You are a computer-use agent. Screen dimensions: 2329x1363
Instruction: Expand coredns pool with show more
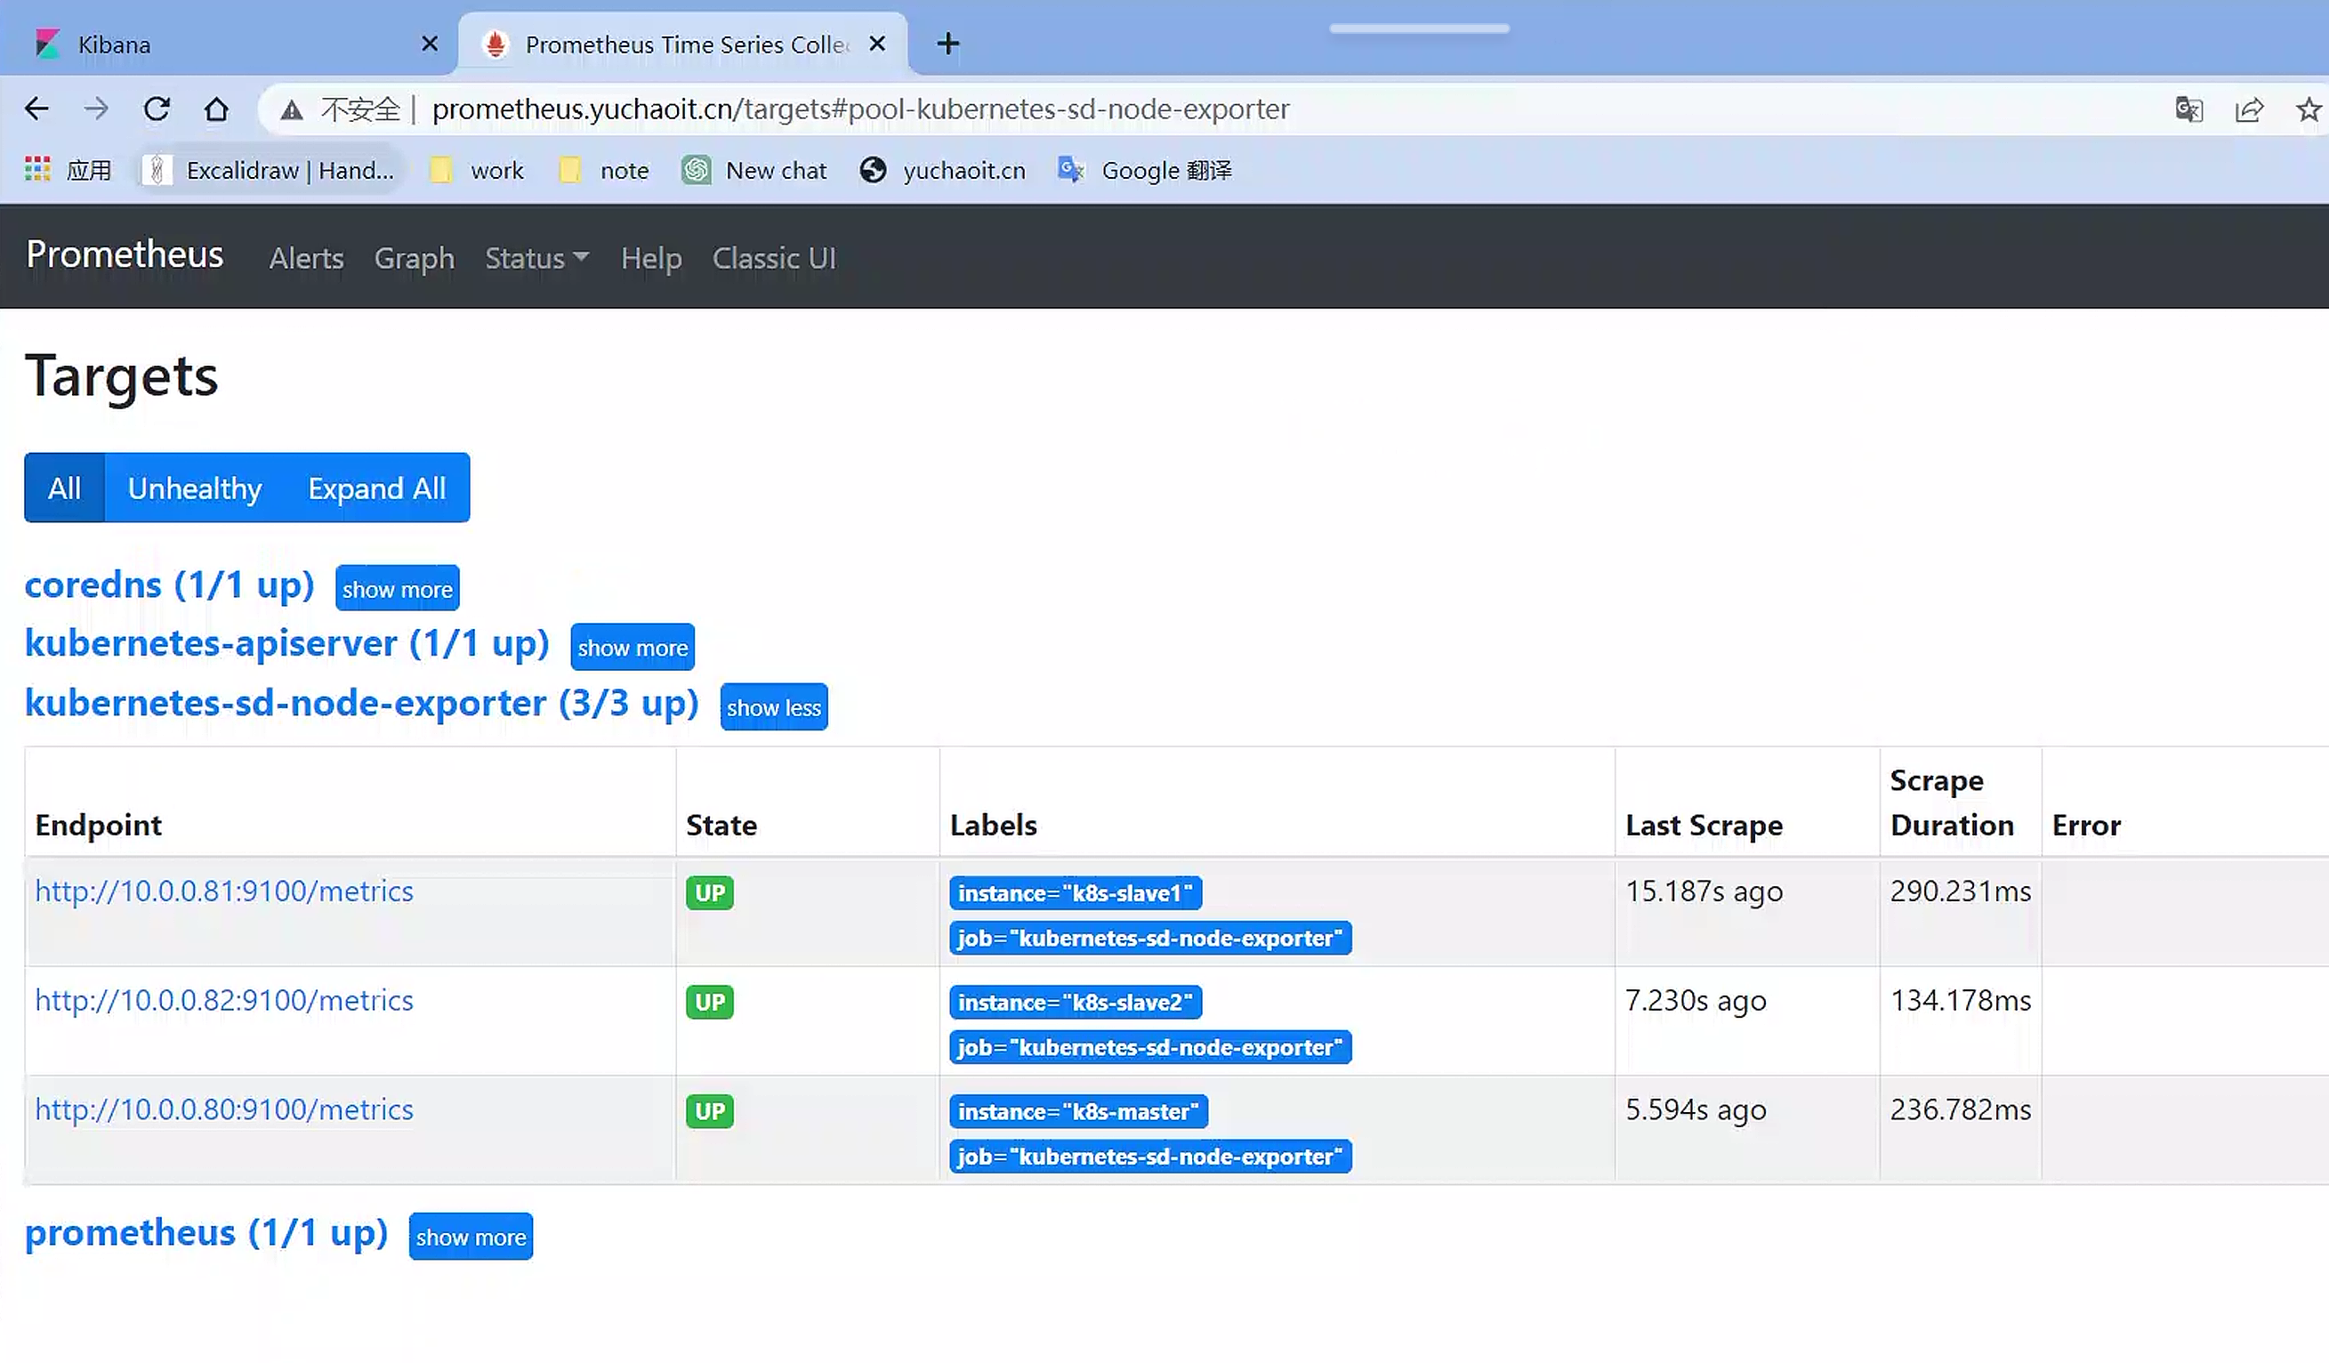(397, 590)
